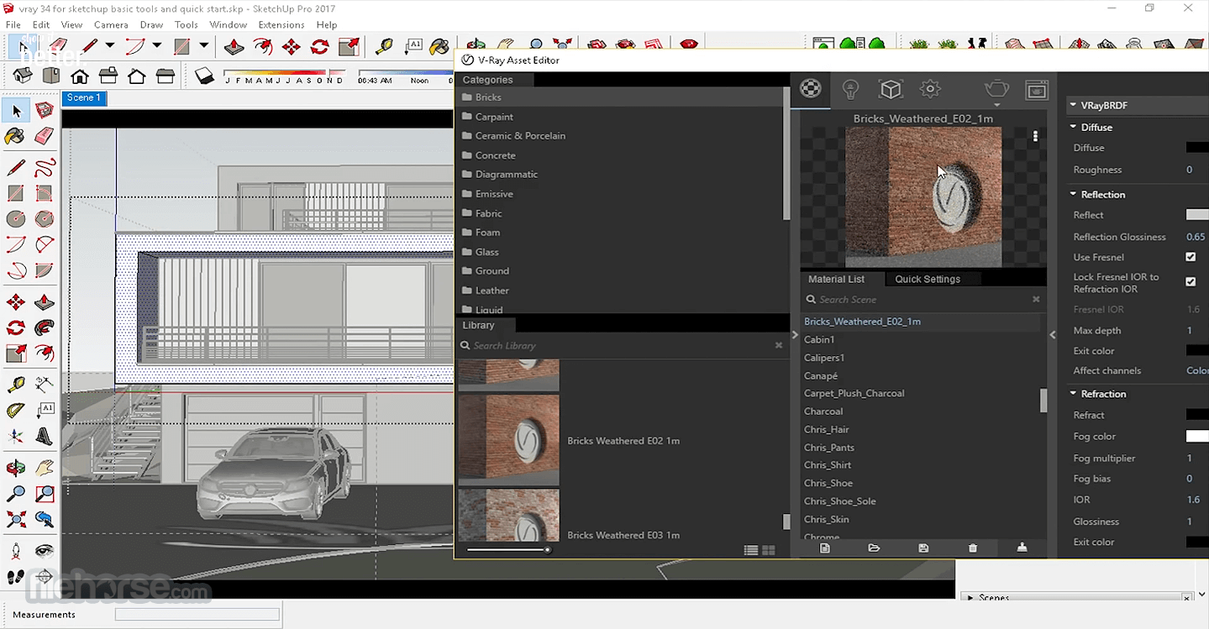
Task: Open the Rectangle tool dropdown arrow
Action: click(x=203, y=46)
